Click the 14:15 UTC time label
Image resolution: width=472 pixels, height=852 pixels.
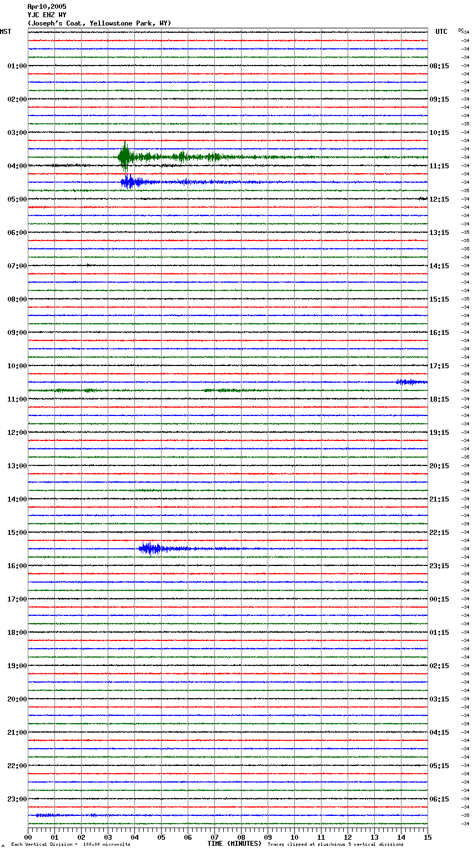click(439, 266)
